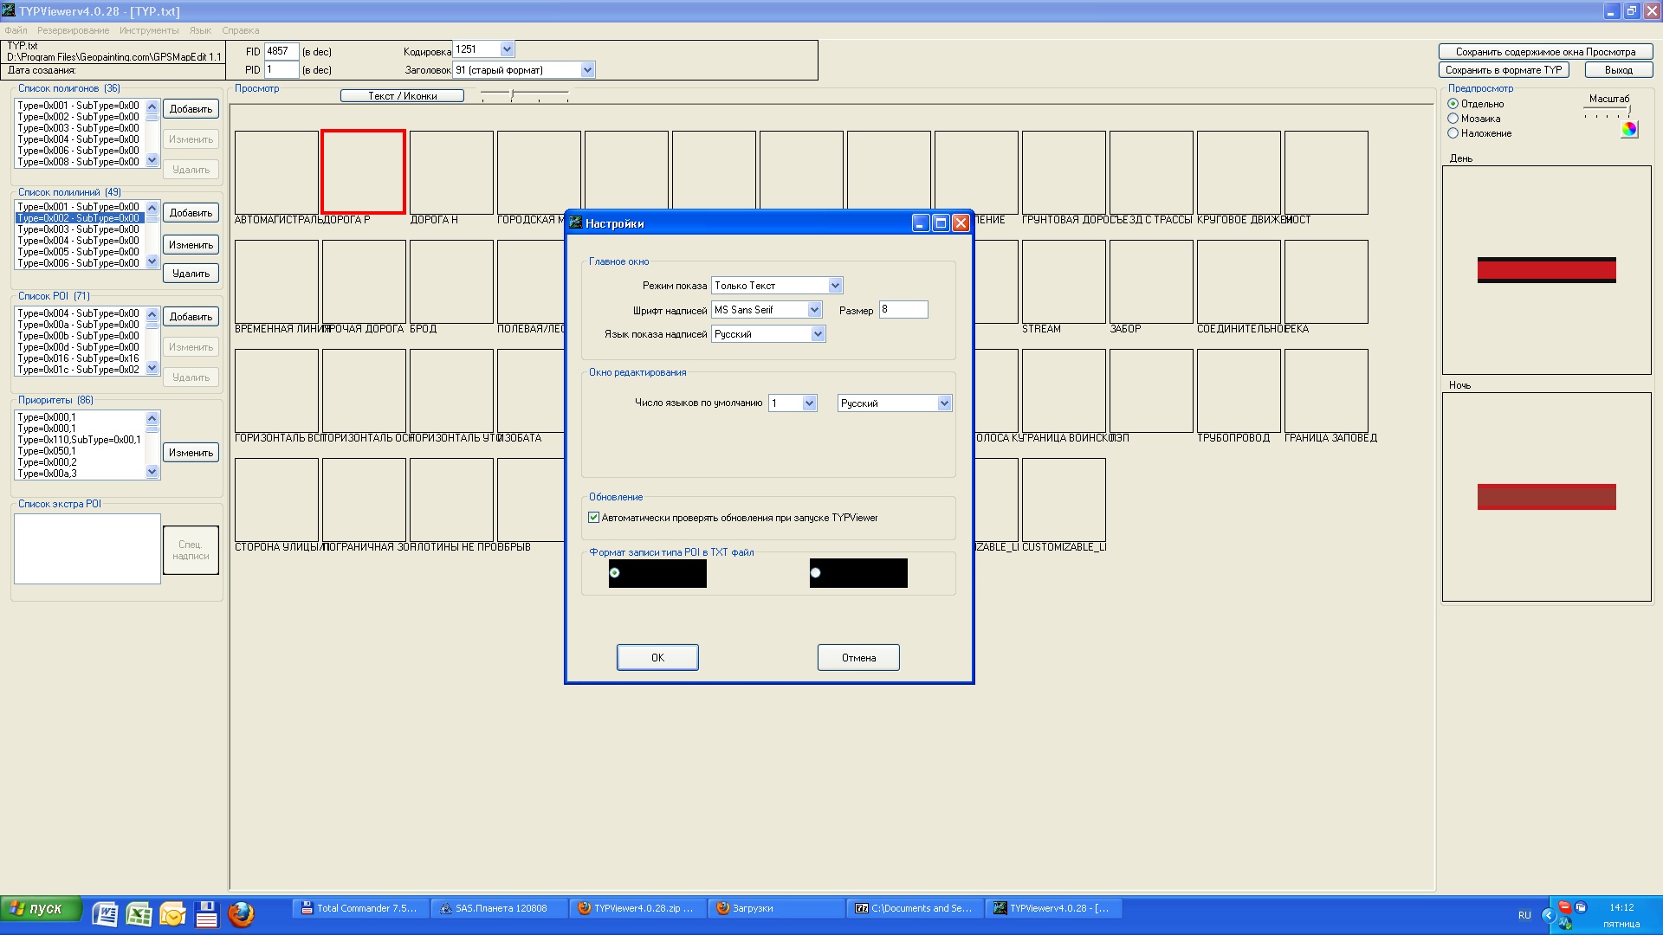Launch Firefox from the quick launch bar
This screenshot has height=935, width=1663.
click(241, 914)
